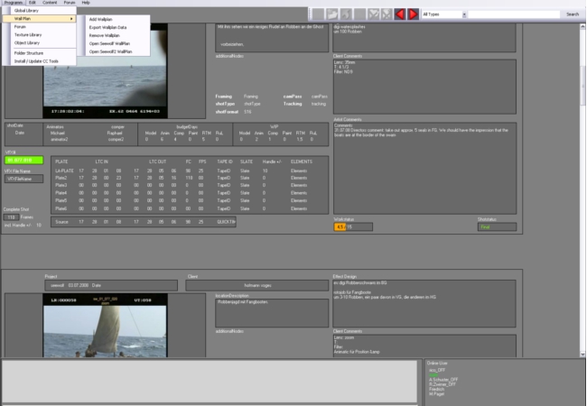Click the search text field in toolbar
The width and height of the screenshot is (587, 406).
514,14
